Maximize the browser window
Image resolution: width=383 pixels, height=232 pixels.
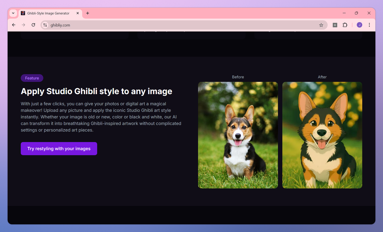[357, 13]
